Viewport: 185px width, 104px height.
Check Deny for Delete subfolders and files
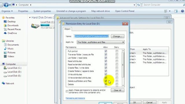[x=117, y=81]
